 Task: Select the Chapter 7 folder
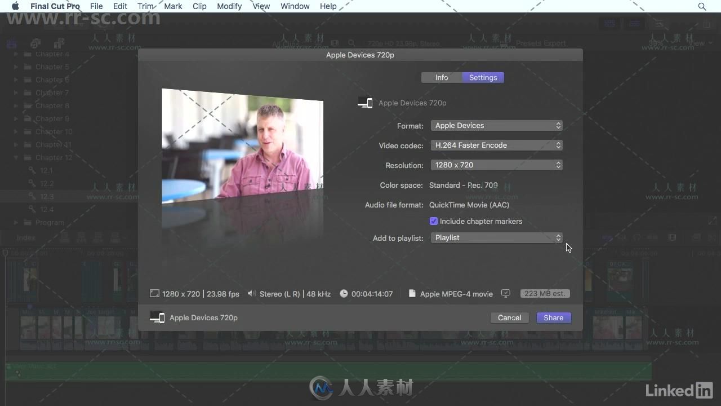pos(52,92)
